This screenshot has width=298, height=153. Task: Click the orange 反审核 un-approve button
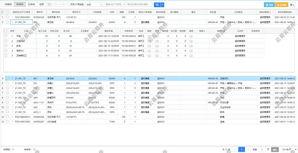[282, 5]
